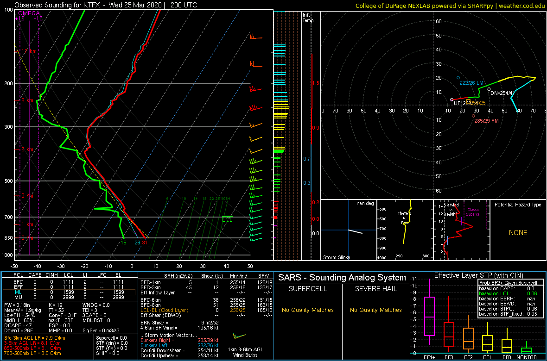Click the Corfidi upshear circle marker on the hodograph
Viewport: 547px width, 361px height.
click(x=452, y=100)
